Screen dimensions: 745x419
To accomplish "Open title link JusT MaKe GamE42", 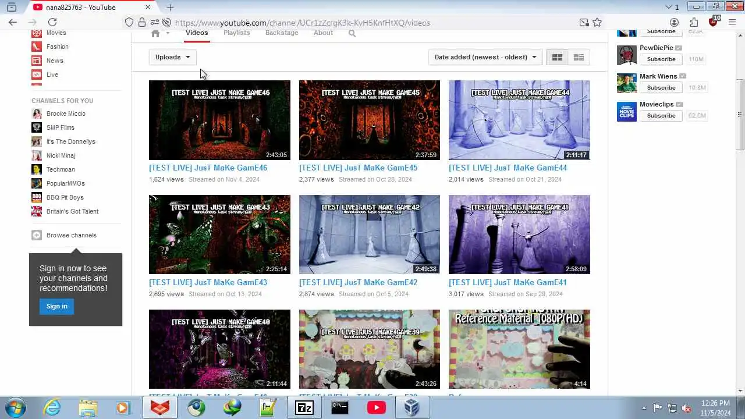I will click(358, 283).
